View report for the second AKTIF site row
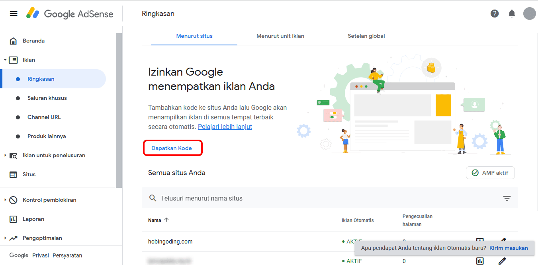 tap(480, 261)
